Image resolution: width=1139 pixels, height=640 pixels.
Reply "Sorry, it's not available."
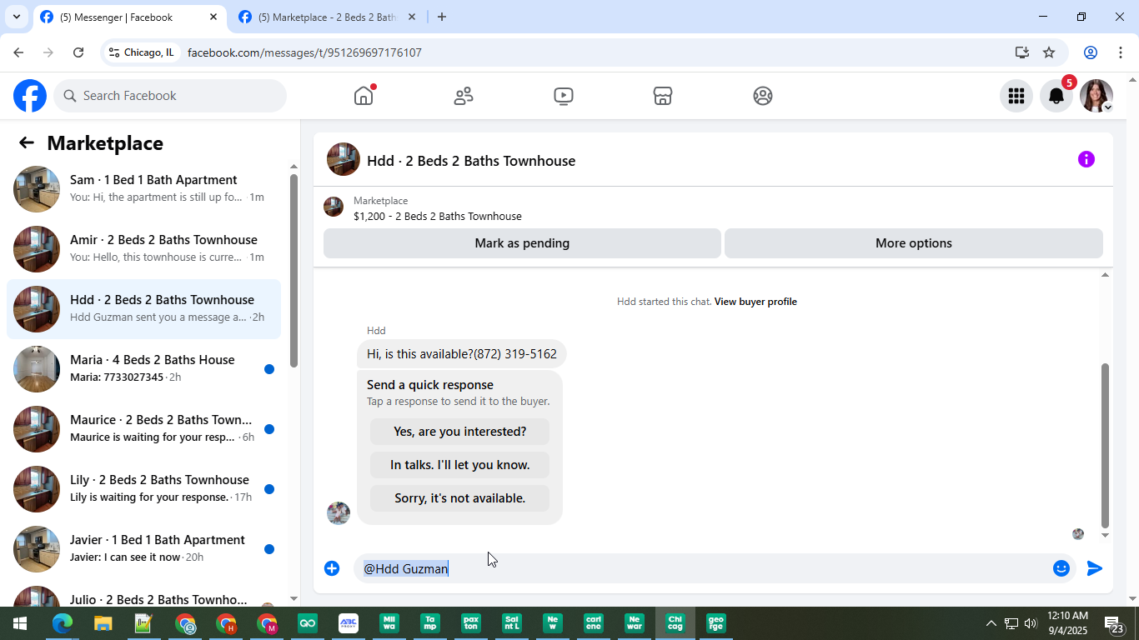click(x=460, y=498)
